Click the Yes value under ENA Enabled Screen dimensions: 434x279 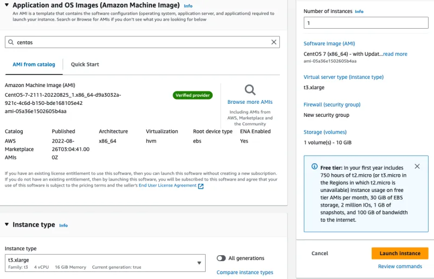[x=244, y=141]
